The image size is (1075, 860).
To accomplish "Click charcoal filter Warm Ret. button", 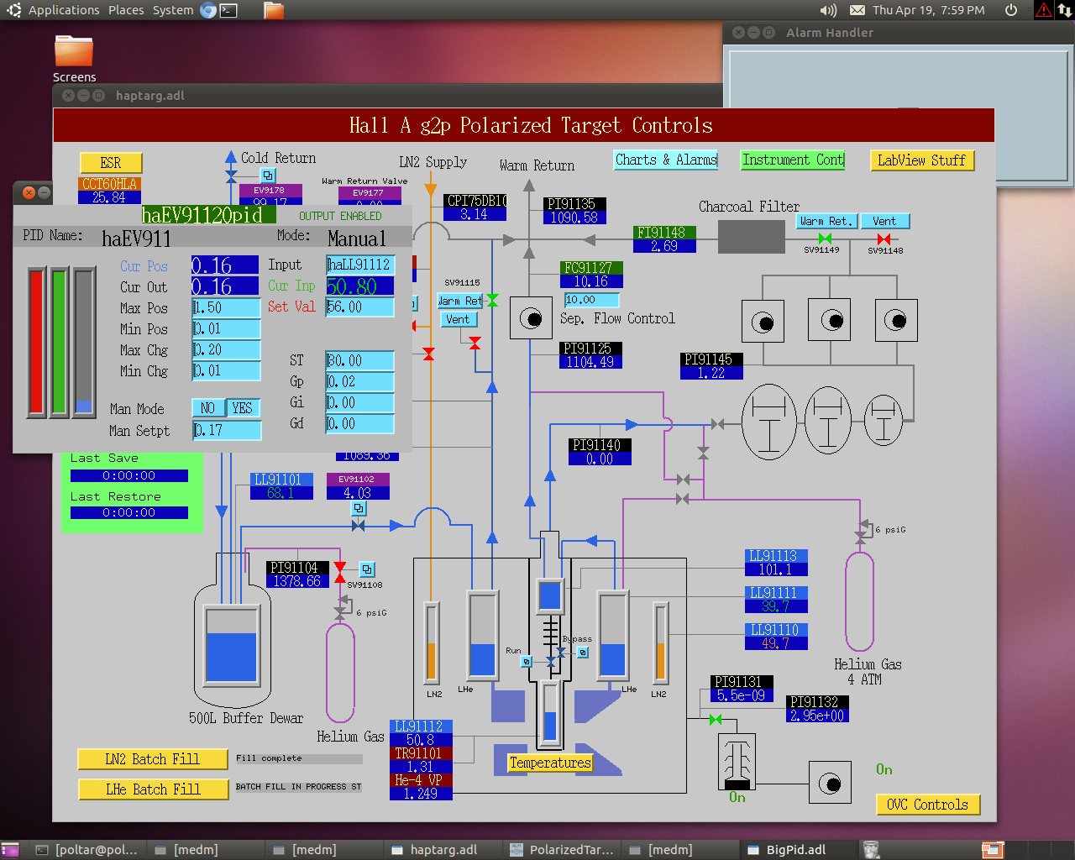I will [x=826, y=221].
